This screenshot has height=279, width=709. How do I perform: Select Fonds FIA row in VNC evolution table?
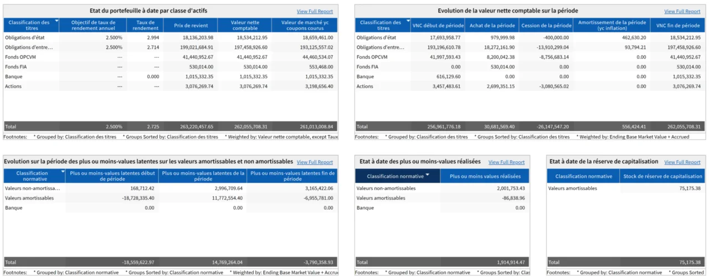[368, 66]
